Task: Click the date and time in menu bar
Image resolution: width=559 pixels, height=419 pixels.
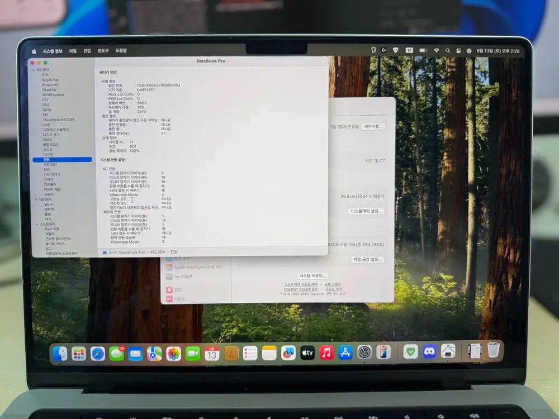Action: [498, 51]
